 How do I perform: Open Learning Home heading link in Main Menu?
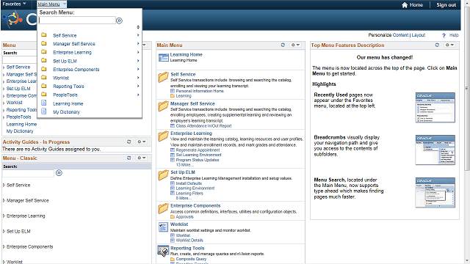(186, 54)
